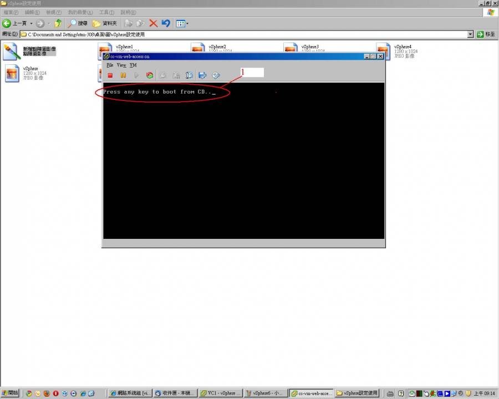The height and width of the screenshot is (399, 499).
Task: Click the black VM console screen
Action: tap(244, 166)
